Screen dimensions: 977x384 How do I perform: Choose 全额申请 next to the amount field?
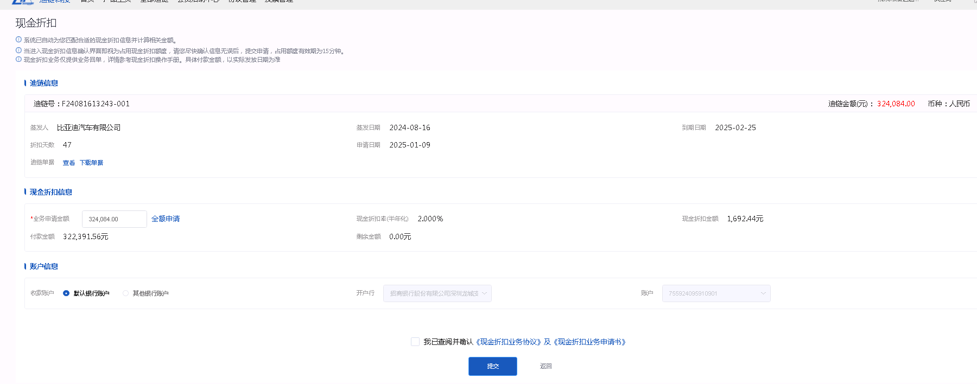[x=166, y=219]
